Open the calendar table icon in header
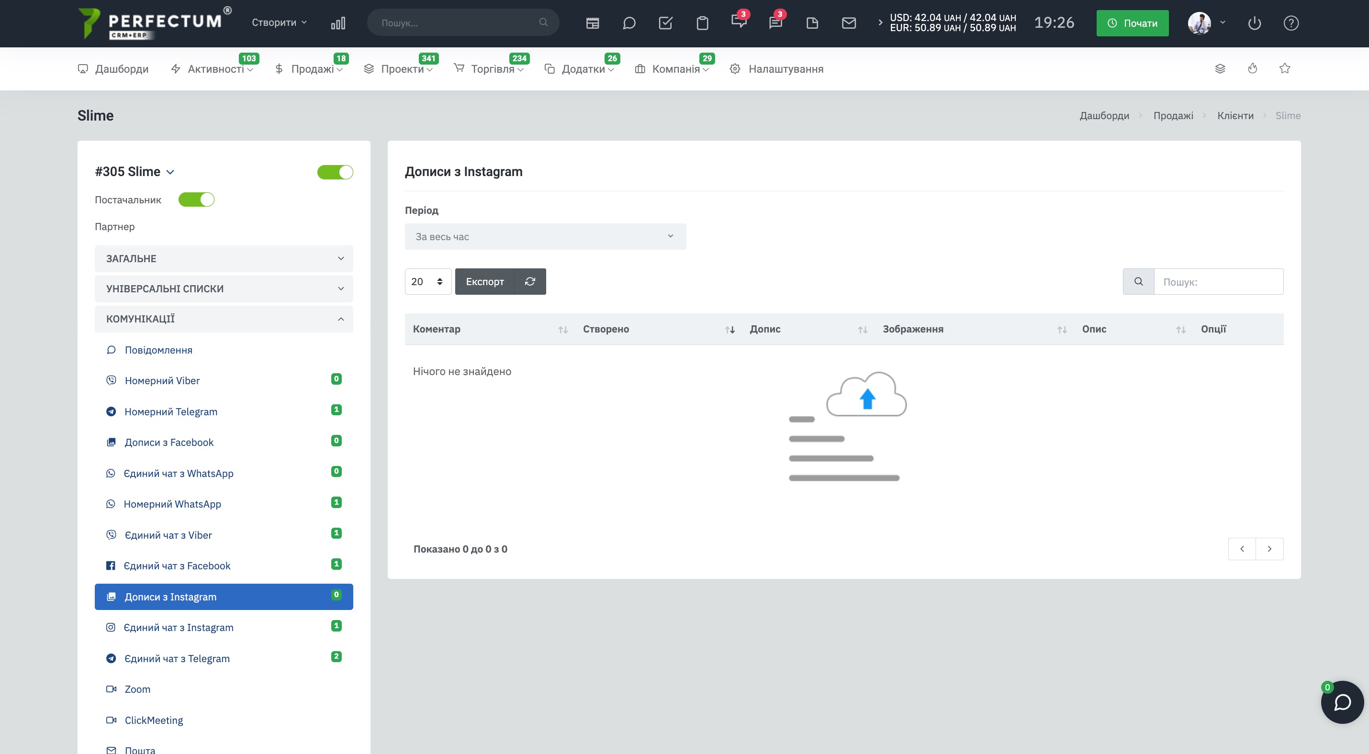 click(593, 23)
